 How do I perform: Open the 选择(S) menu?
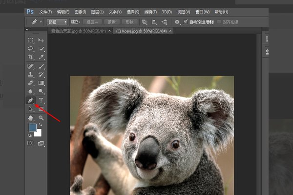pos(133,12)
